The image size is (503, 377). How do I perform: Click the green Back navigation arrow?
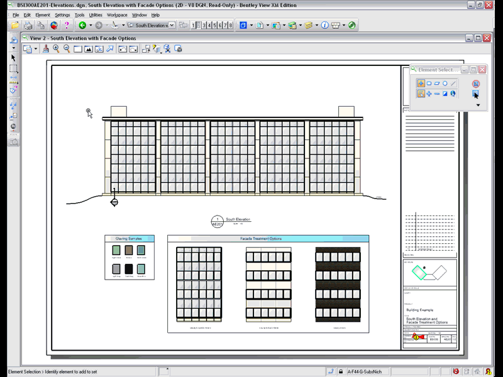[82, 26]
